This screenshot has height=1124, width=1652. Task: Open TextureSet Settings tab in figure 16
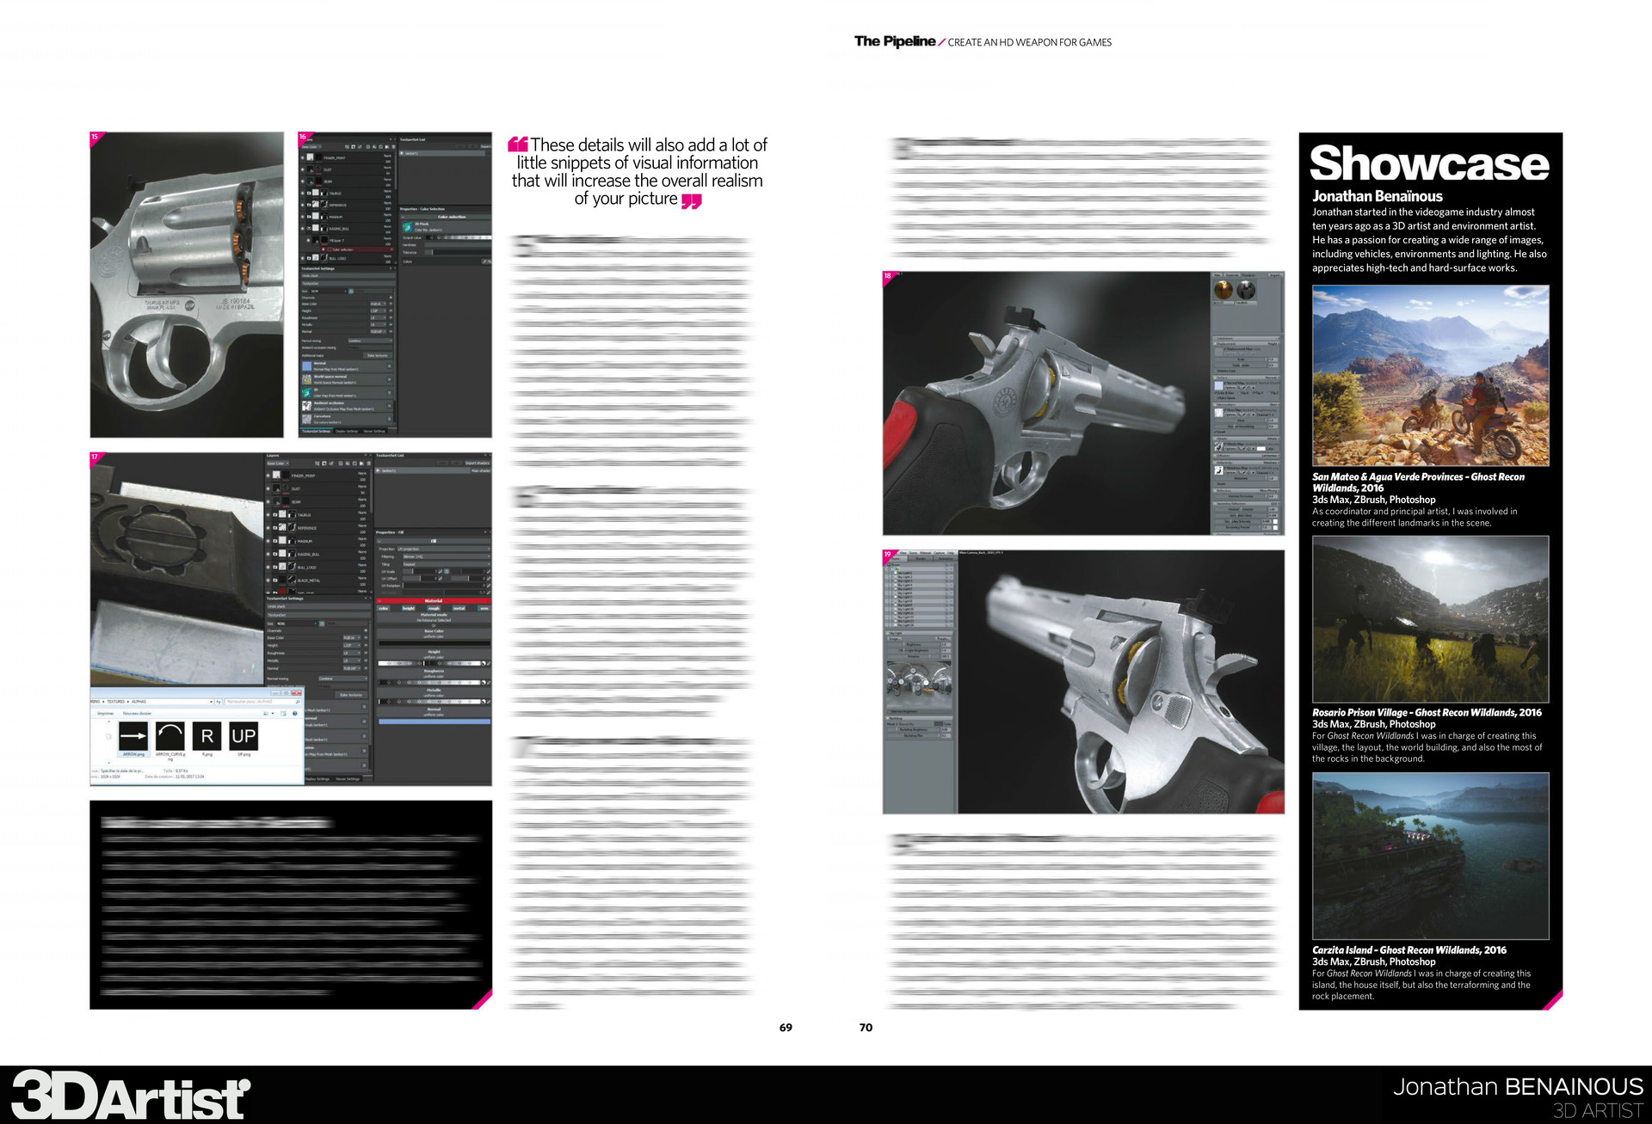(316, 432)
